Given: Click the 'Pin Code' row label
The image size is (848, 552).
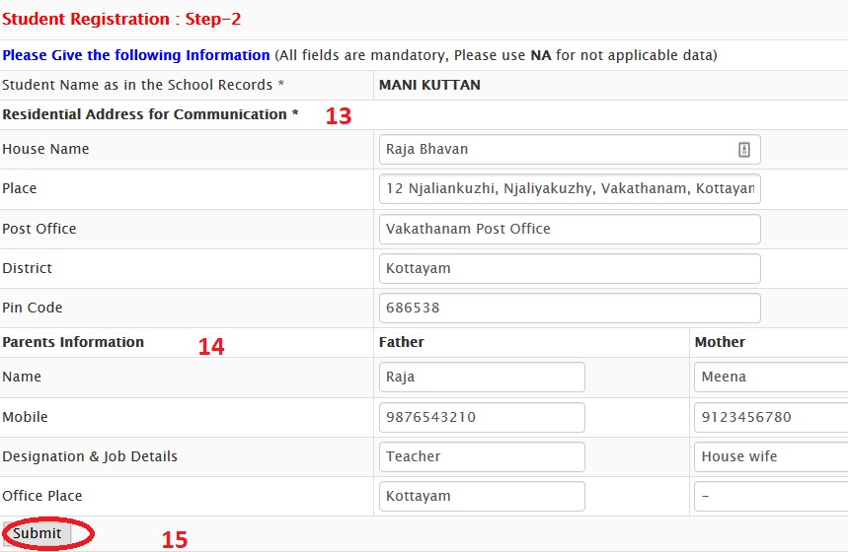Looking at the screenshot, I should 33,308.
